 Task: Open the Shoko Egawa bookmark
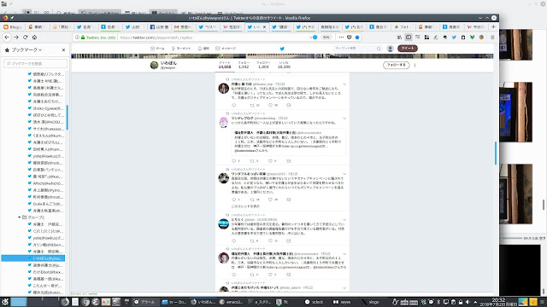pos(45,108)
